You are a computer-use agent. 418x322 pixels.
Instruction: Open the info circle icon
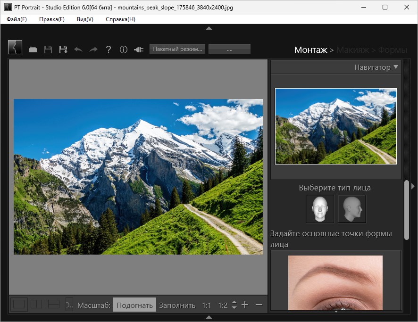coord(124,50)
